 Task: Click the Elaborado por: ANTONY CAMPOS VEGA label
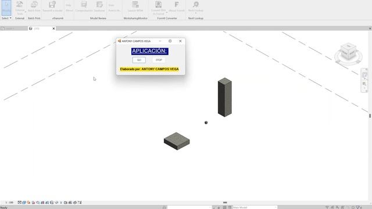[149, 69]
